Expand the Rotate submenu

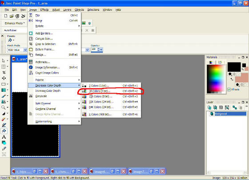coord(54,26)
